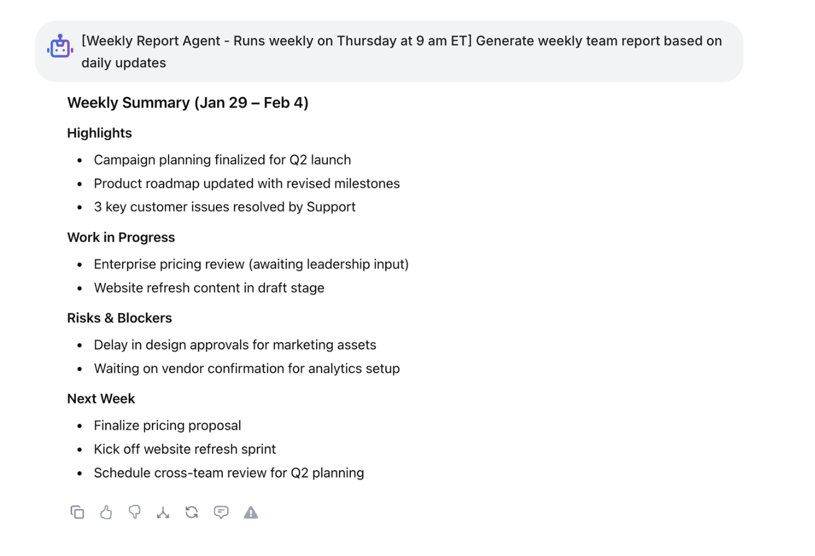The width and height of the screenshot is (815, 556).
Task: Click the Highlights section heading
Action: (x=100, y=133)
